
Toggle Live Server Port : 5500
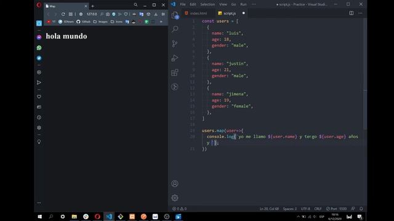click(337, 209)
